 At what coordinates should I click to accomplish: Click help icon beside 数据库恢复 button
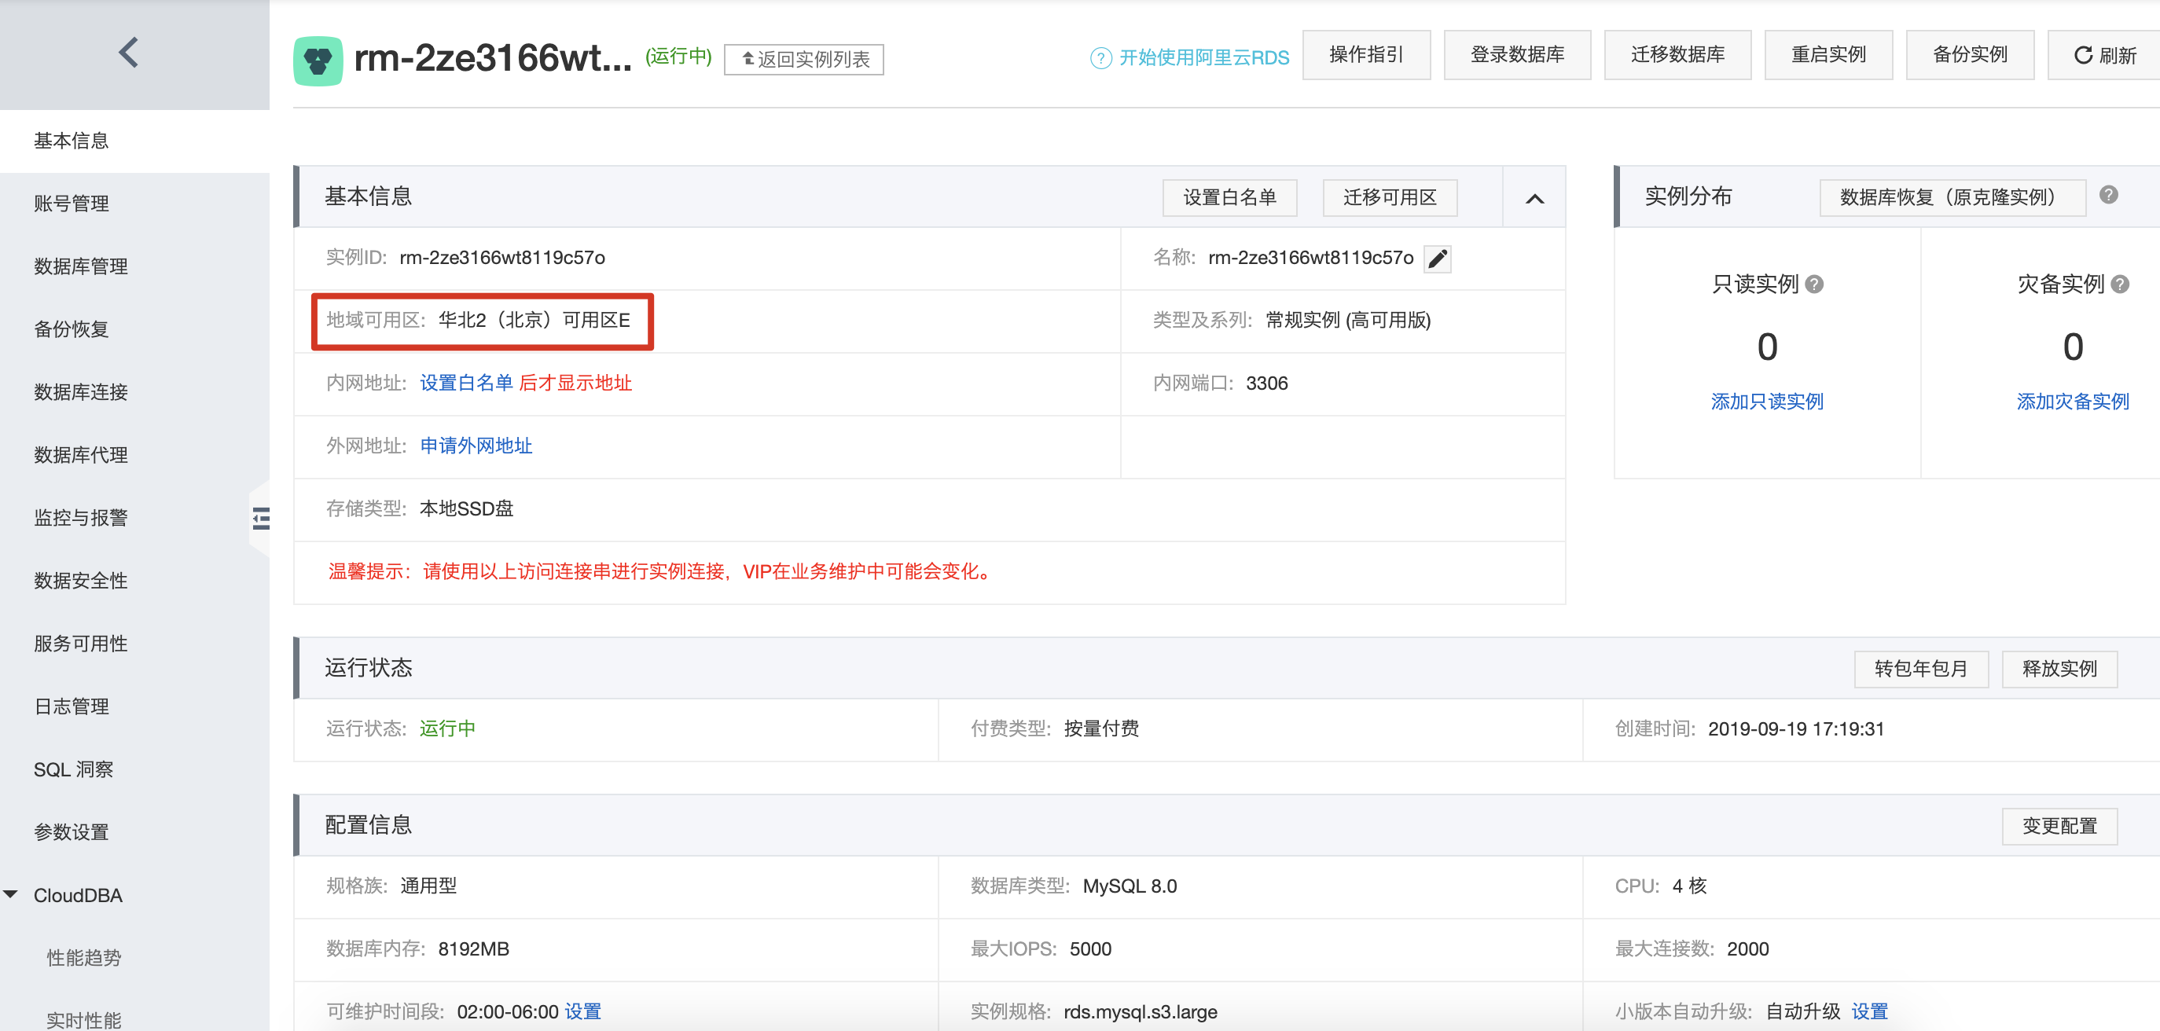(x=2108, y=196)
